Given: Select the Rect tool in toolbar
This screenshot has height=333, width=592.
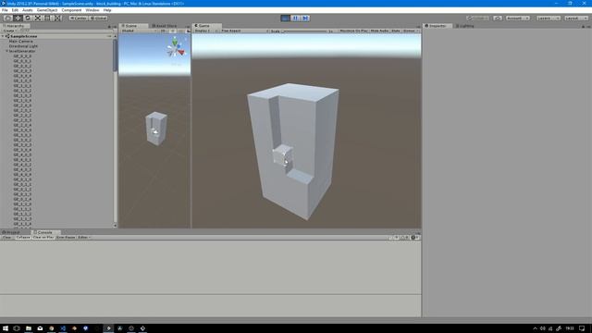Looking at the screenshot, I should click(47, 18).
